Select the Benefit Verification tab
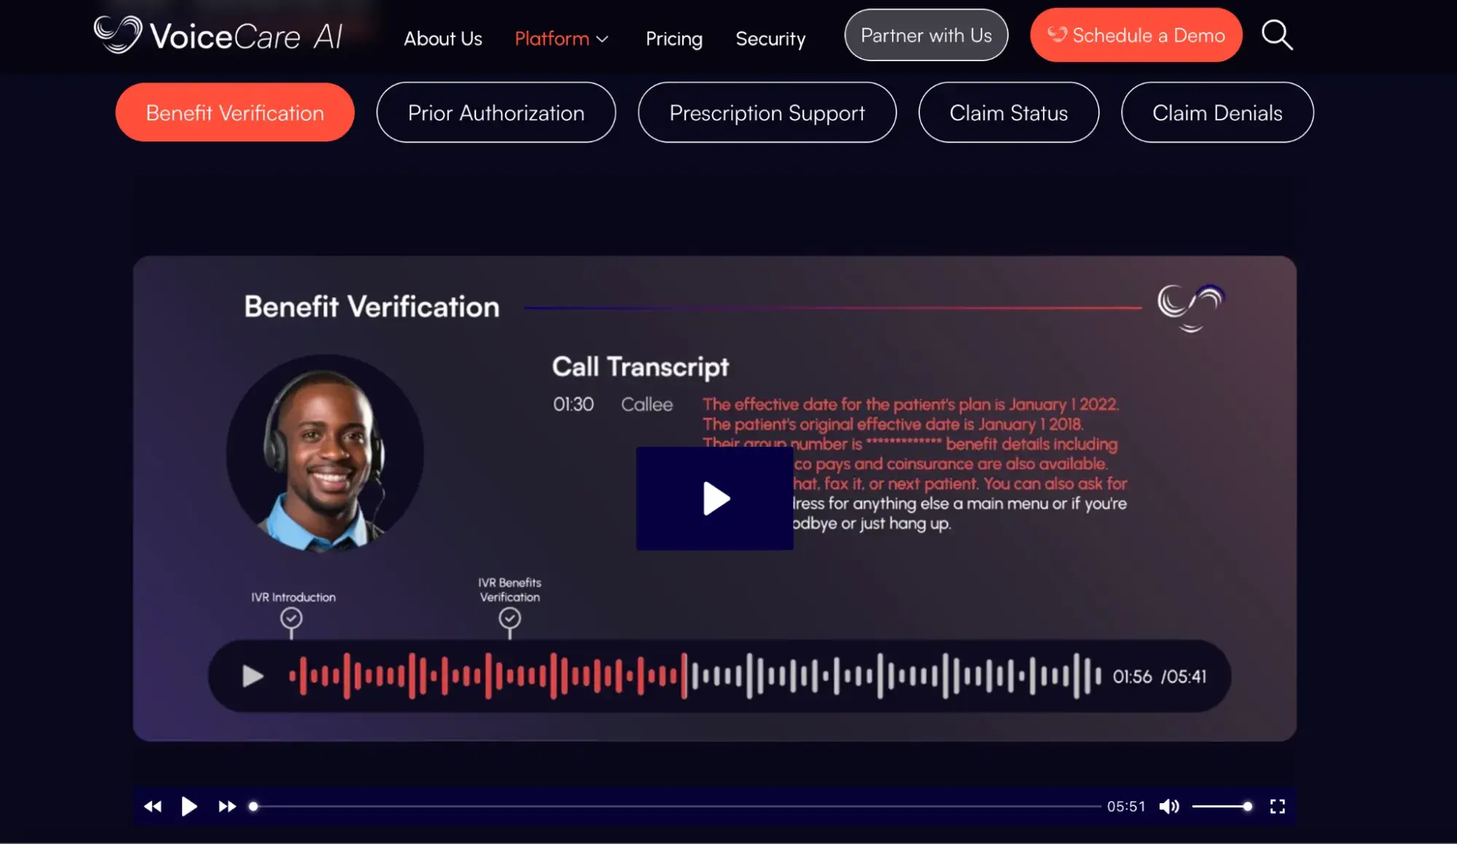The height and width of the screenshot is (844, 1457). point(235,112)
